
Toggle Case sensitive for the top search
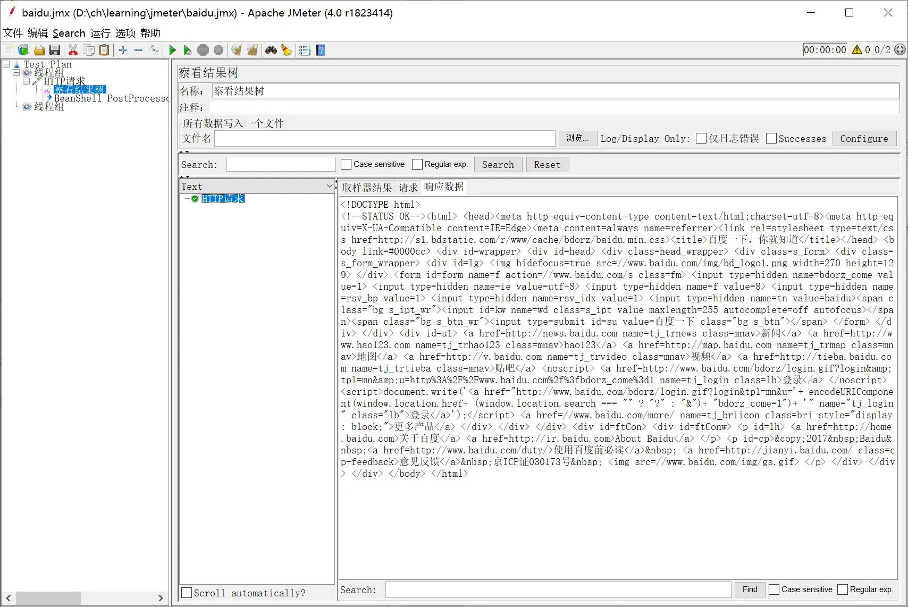point(346,164)
